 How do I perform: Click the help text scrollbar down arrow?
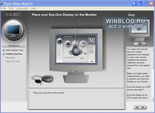coord(153,99)
